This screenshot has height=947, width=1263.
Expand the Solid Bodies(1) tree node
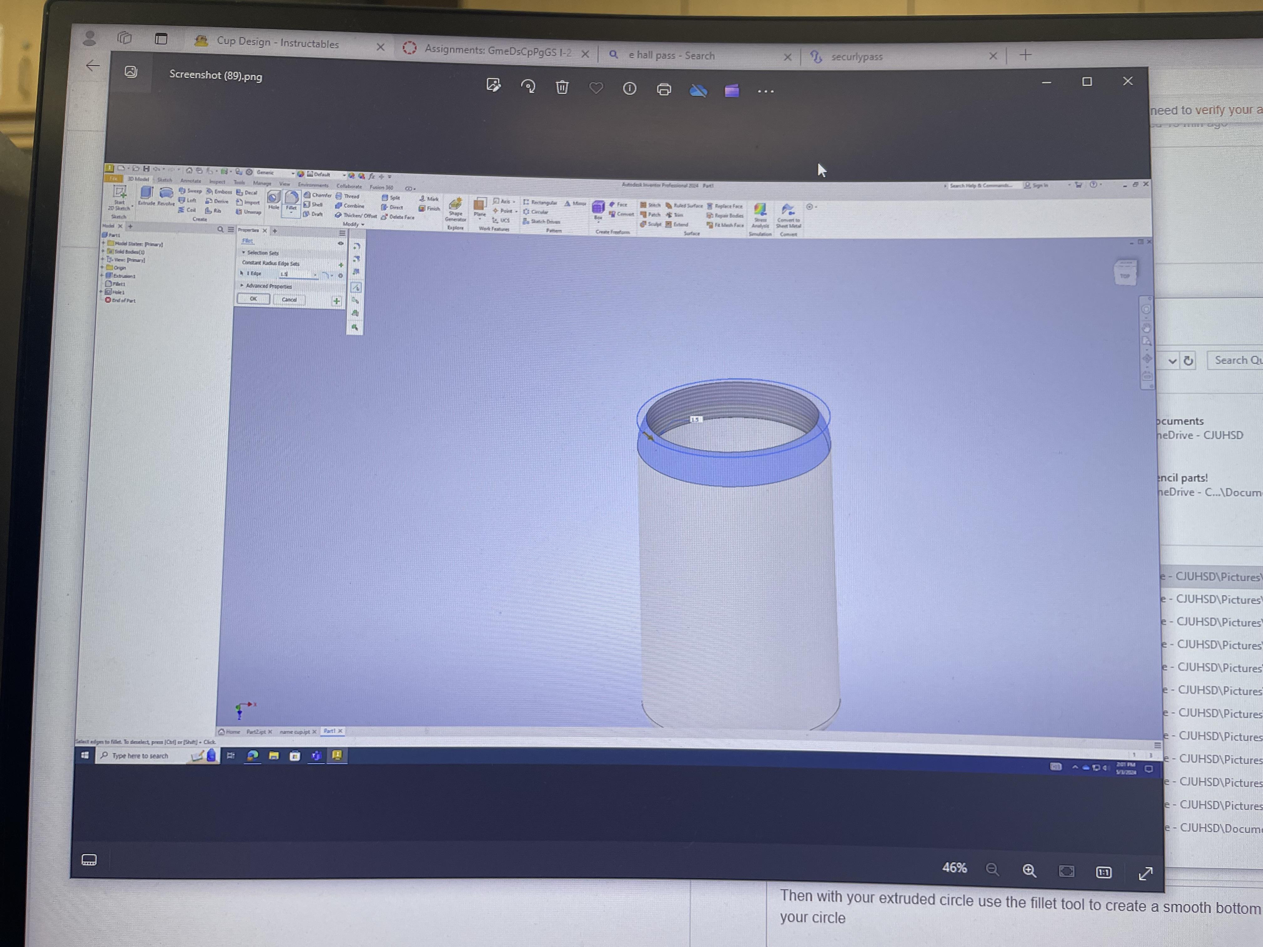pyautogui.click(x=103, y=251)
